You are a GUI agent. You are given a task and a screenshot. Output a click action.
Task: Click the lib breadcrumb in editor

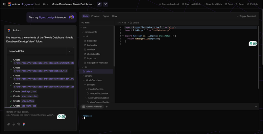tap(125, 23)
